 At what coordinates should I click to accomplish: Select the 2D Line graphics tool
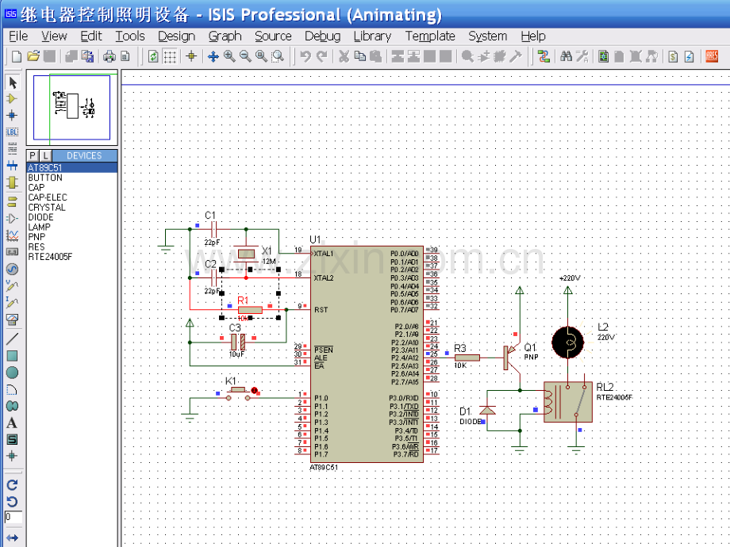12,339
